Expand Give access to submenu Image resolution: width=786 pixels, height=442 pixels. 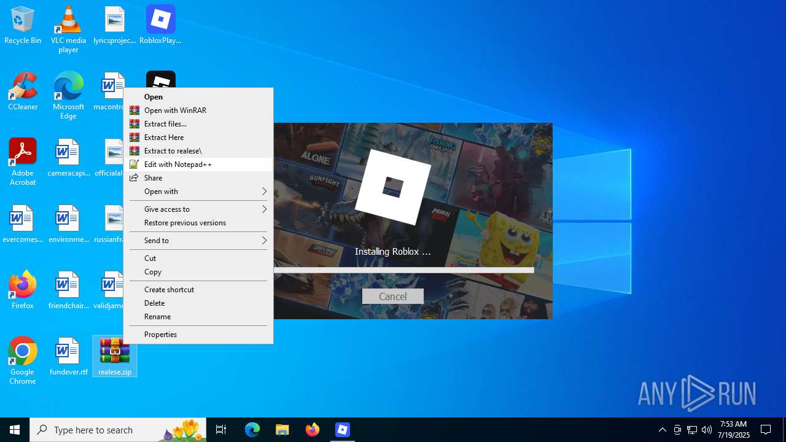(x=198, y=209)
